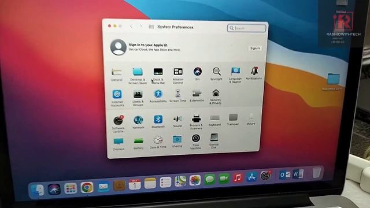Open Bluetooth preferences pane

tap(158, 120)
